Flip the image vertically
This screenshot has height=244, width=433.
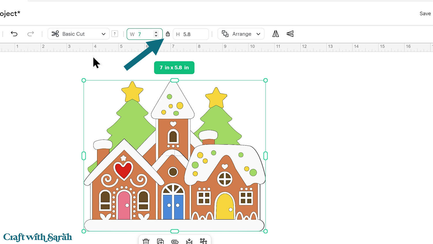[290, 34]
